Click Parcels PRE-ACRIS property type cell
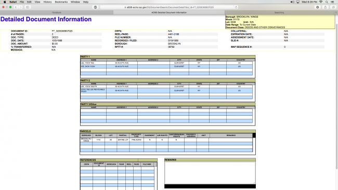This screenshot has height=190, width=338. click(136, 140)
